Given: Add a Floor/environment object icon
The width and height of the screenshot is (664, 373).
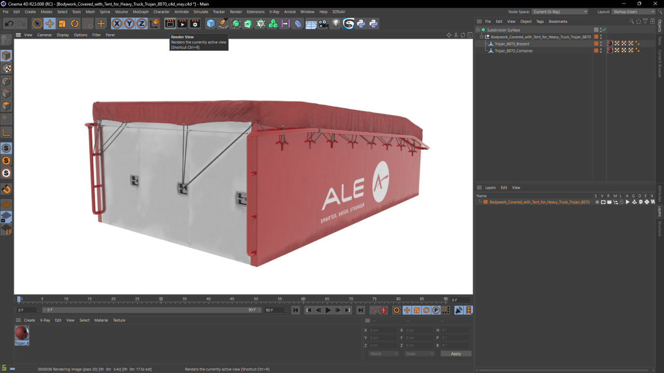Looking at the screenshot, I should 311,23.
